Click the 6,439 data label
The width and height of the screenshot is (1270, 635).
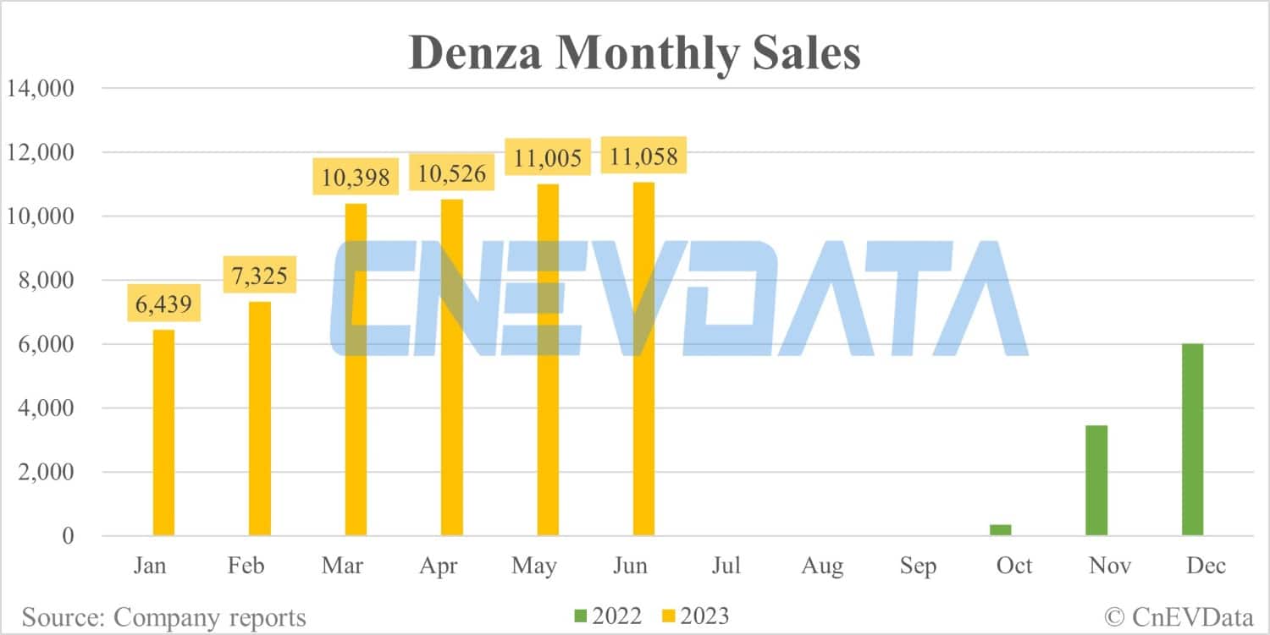click(164, 303)
